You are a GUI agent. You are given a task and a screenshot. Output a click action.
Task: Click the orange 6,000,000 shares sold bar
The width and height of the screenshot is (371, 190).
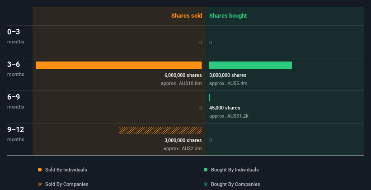(119, 65)
